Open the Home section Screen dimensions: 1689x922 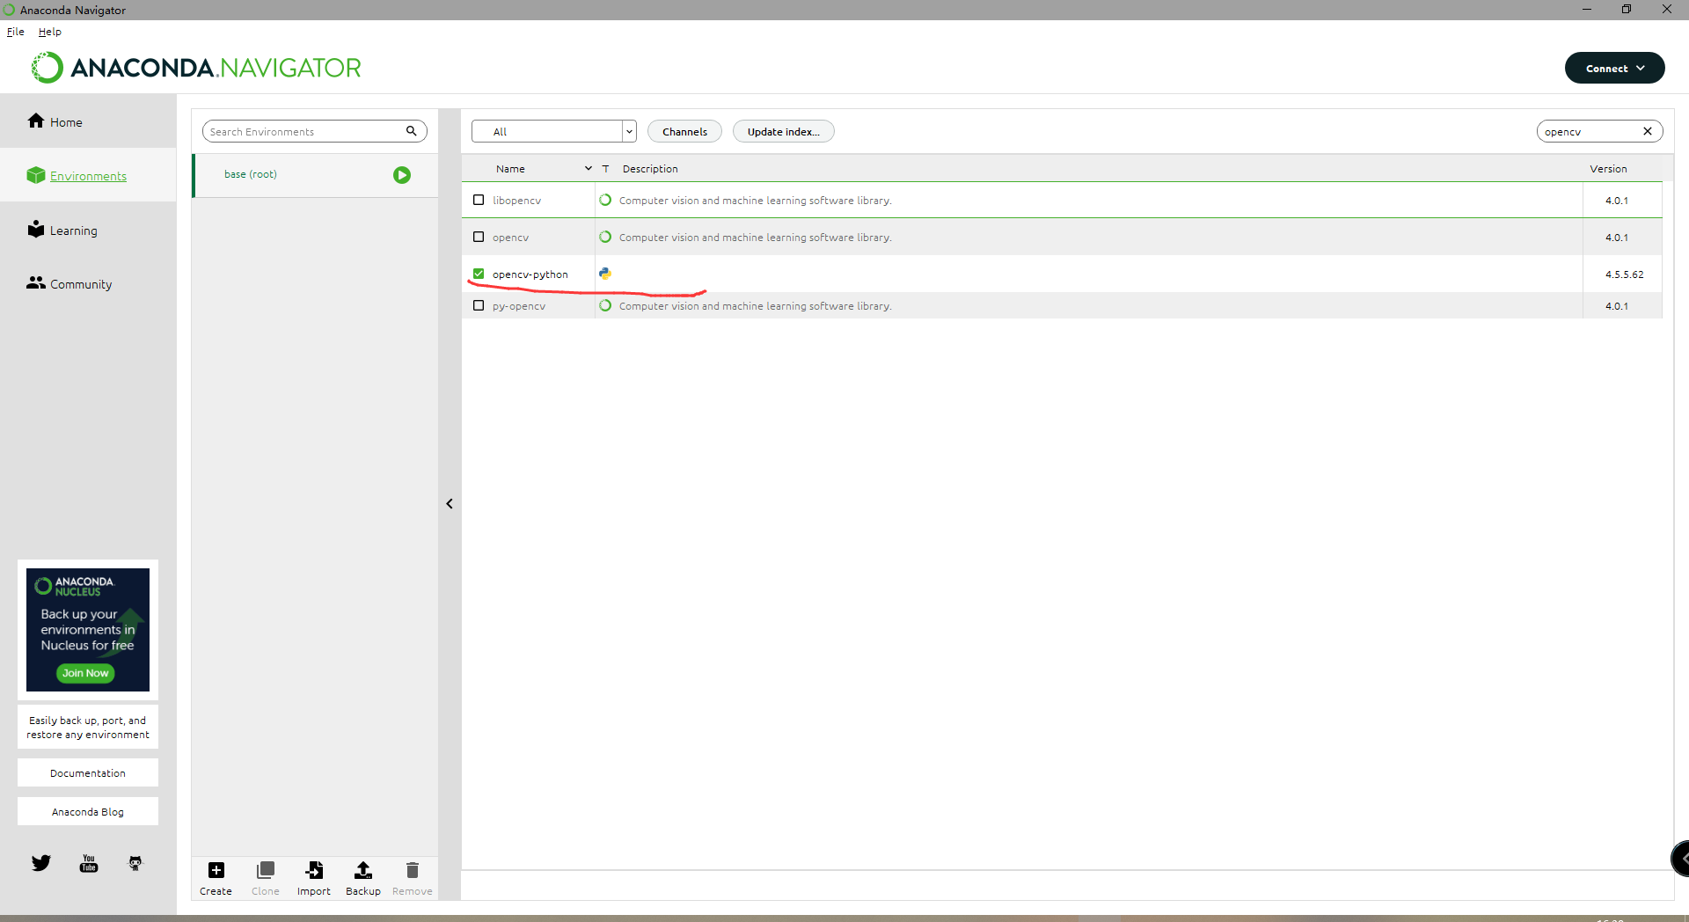coord(55,121)
